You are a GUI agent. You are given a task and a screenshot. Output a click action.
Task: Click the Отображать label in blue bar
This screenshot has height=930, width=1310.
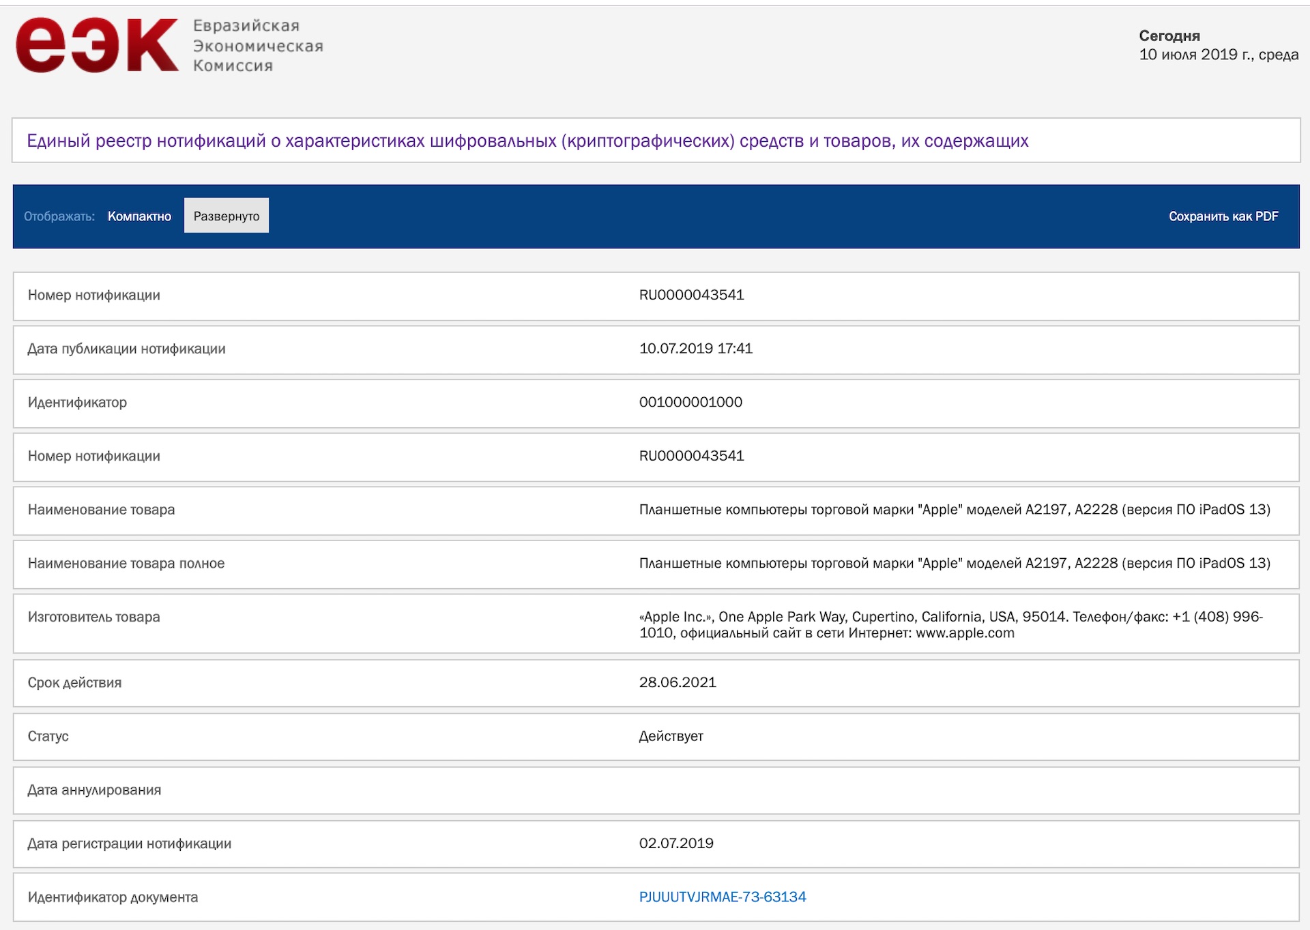(59, 216)
